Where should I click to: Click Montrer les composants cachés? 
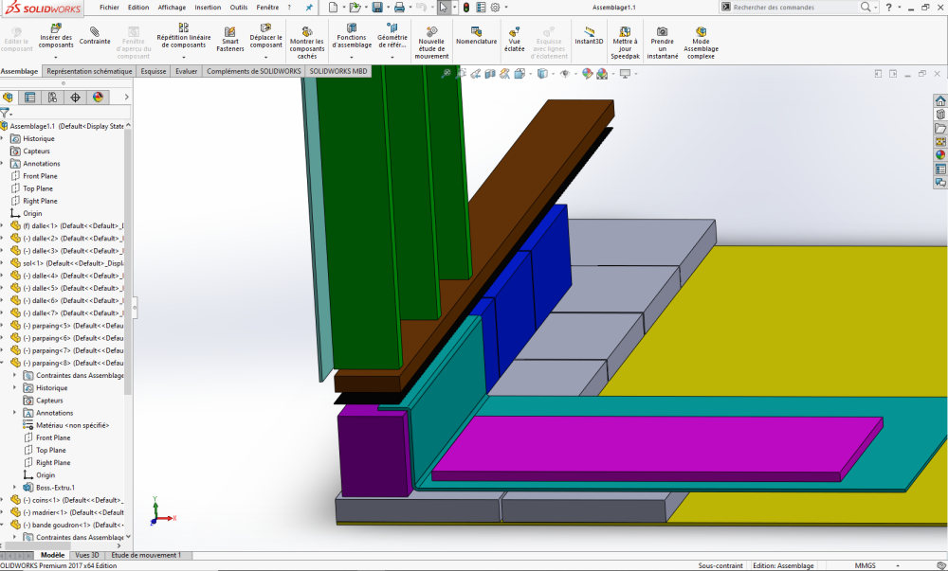click(x=306, y=43)
